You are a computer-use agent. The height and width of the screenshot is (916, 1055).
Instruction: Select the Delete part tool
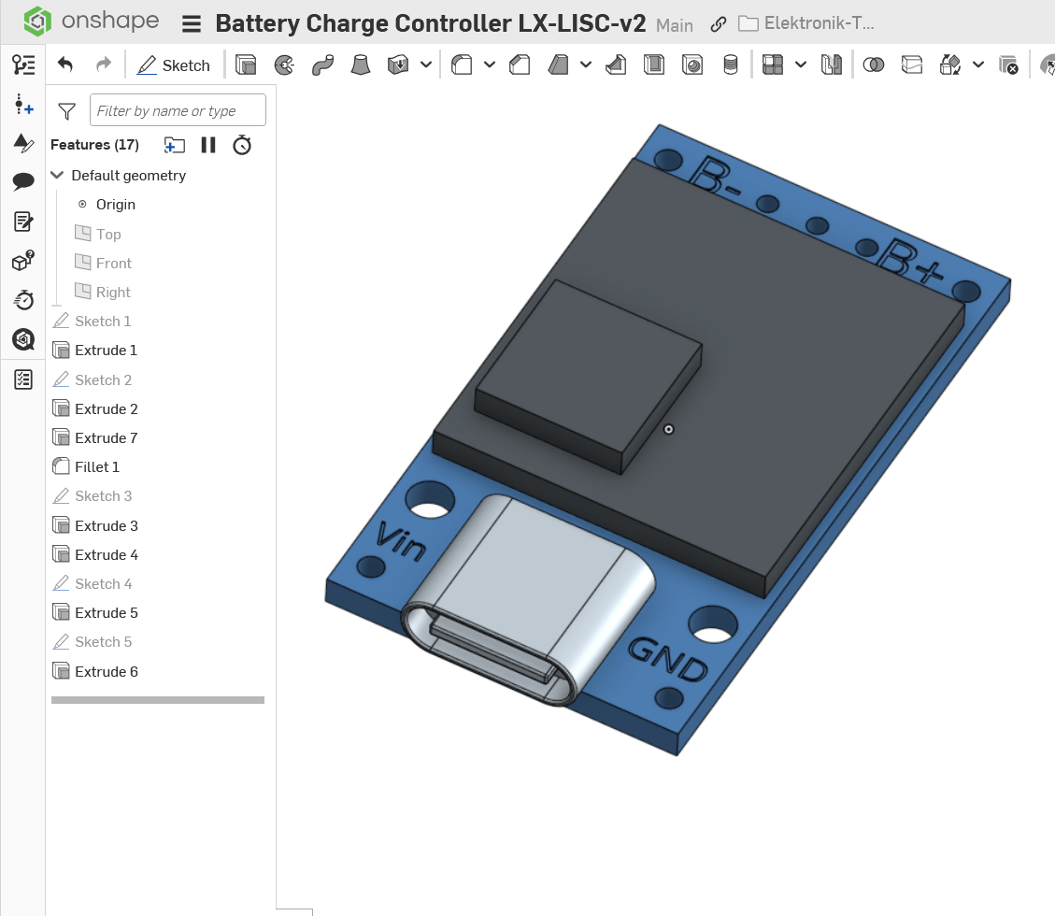[1008, 65]
